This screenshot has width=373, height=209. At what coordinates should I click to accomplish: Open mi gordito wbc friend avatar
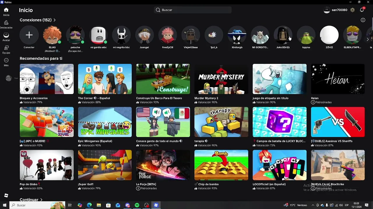(x=98, y=35)
